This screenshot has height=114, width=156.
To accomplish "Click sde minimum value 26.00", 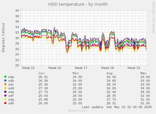I will coord(77,92).
